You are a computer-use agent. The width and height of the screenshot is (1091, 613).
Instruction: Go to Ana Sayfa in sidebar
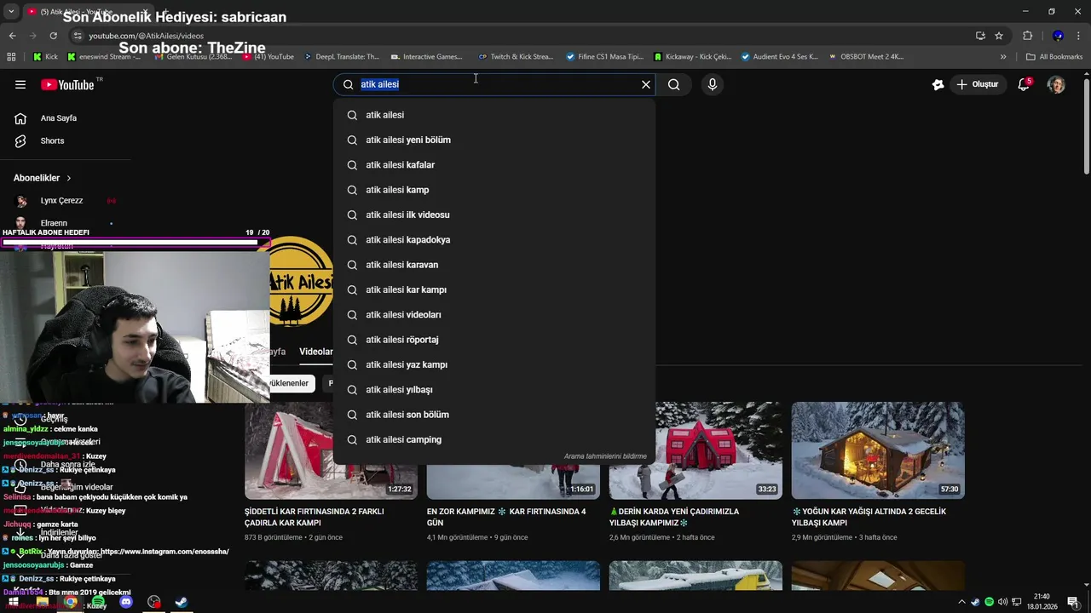pos(58,118)
